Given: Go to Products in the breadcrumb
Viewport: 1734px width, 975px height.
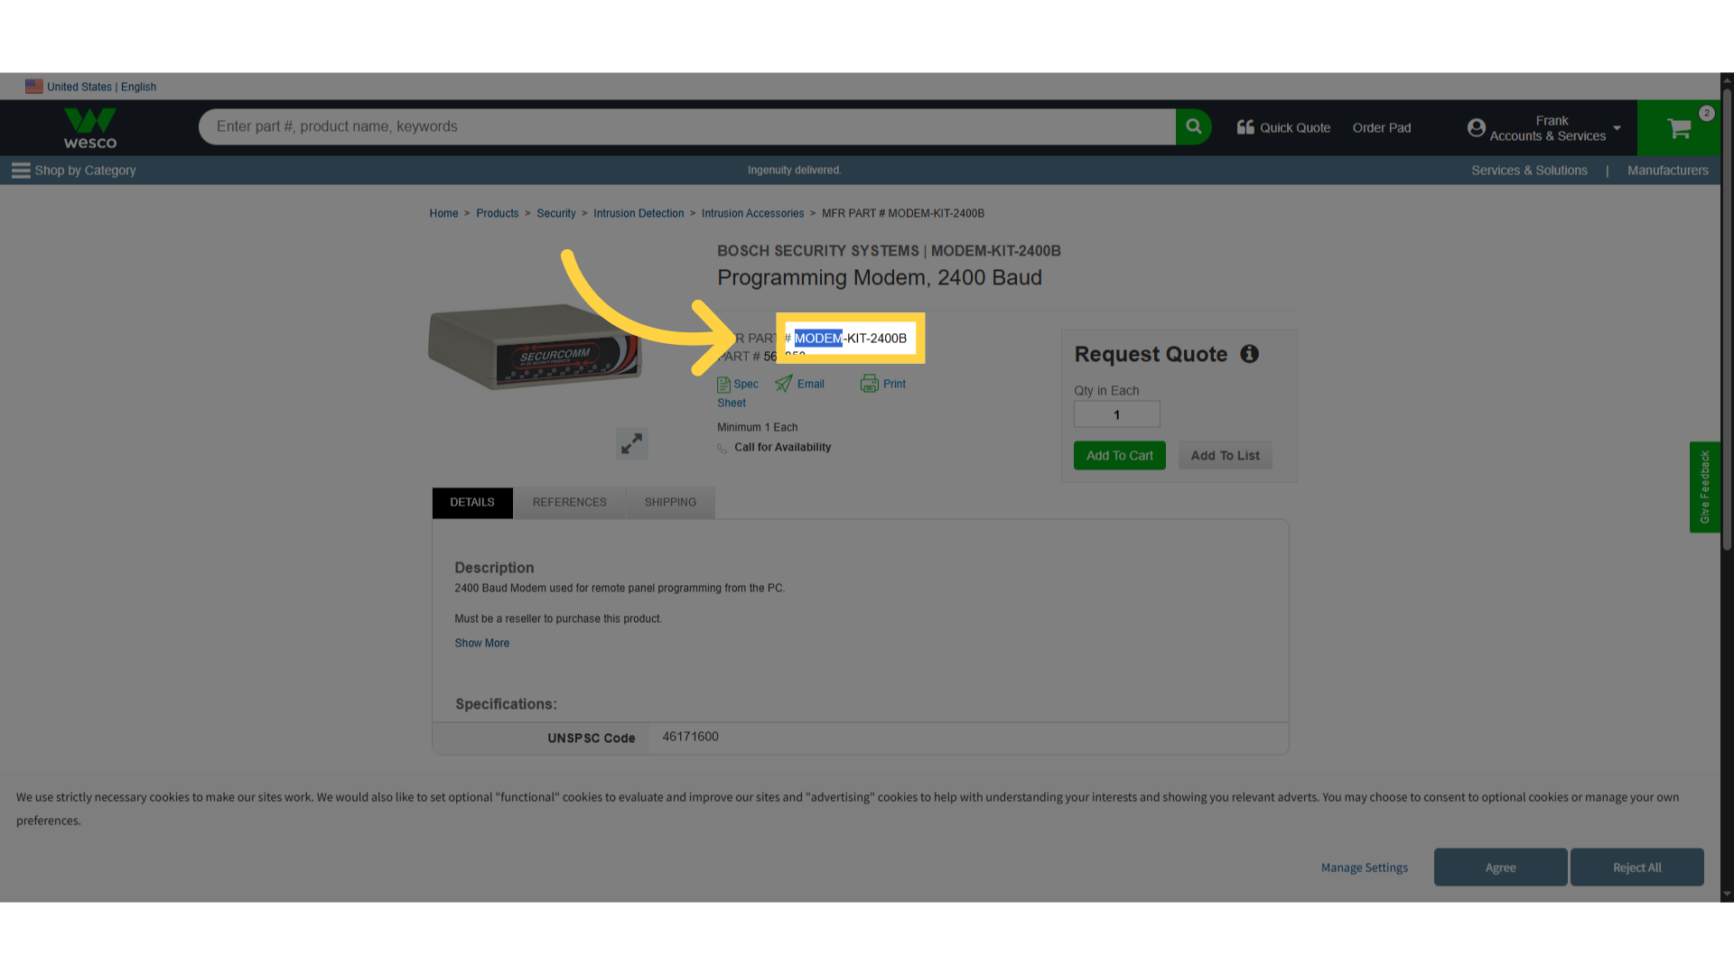Looking at the screenshot, I should (498, 214).
